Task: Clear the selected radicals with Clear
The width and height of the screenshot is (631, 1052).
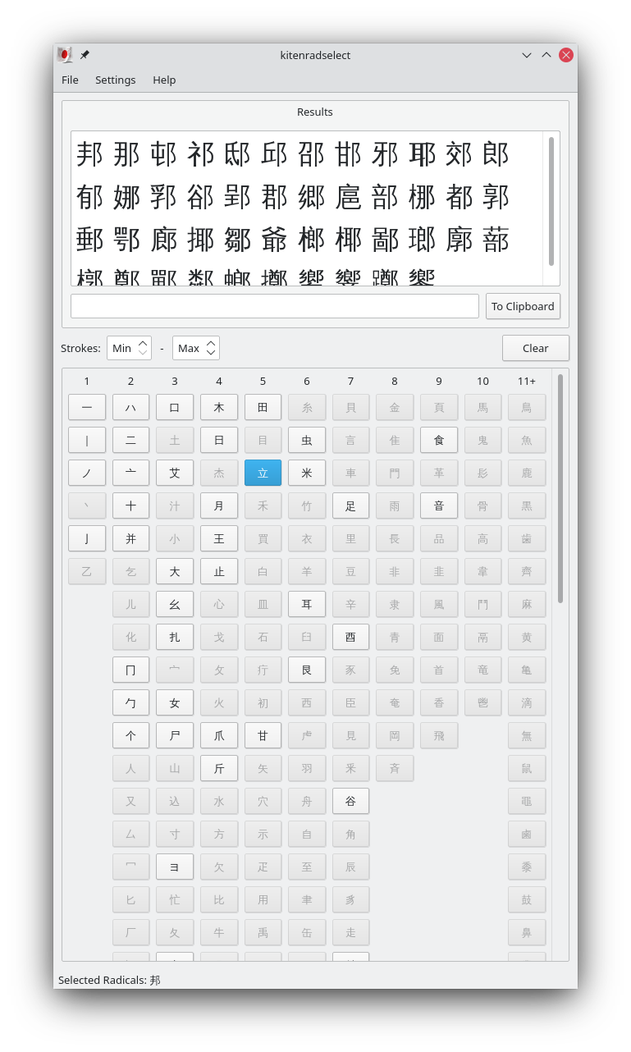Action: click(x=535, y=348)
